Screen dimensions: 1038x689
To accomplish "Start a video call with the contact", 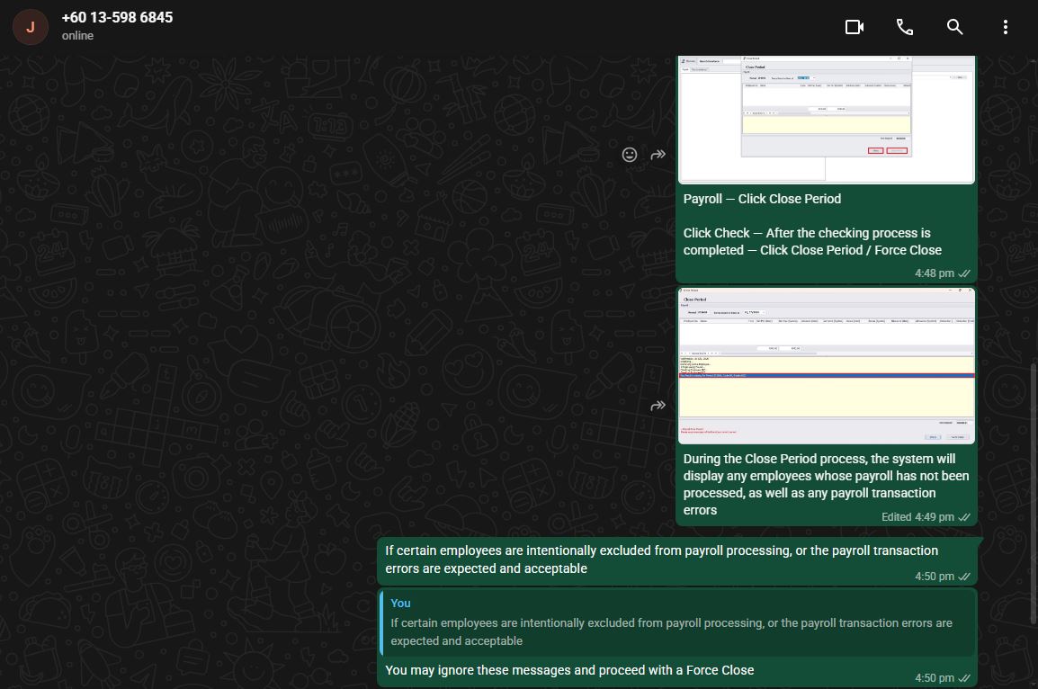I will tap(854, 27).
